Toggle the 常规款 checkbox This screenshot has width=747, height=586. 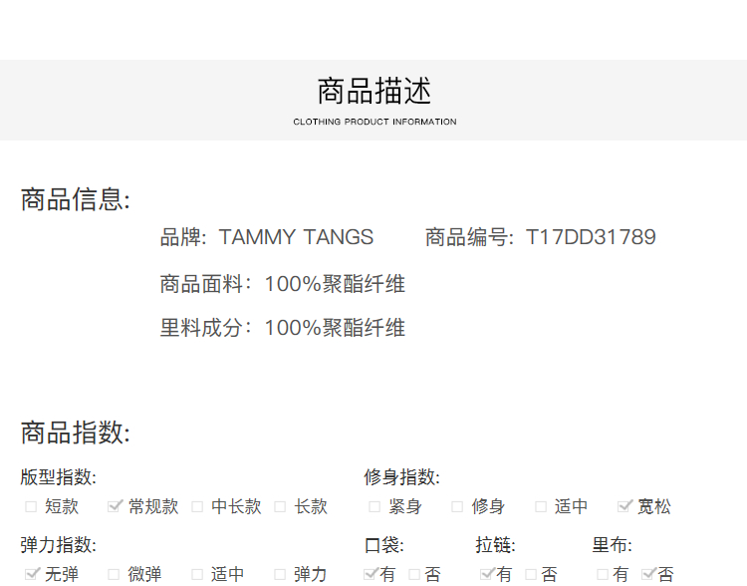click(x=115, y=506)
